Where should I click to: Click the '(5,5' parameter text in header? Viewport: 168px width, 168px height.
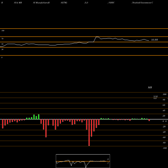[x=86, y=3]
